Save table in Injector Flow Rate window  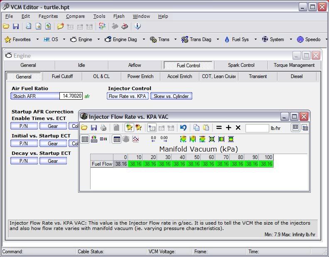click(x=94, y=127)
